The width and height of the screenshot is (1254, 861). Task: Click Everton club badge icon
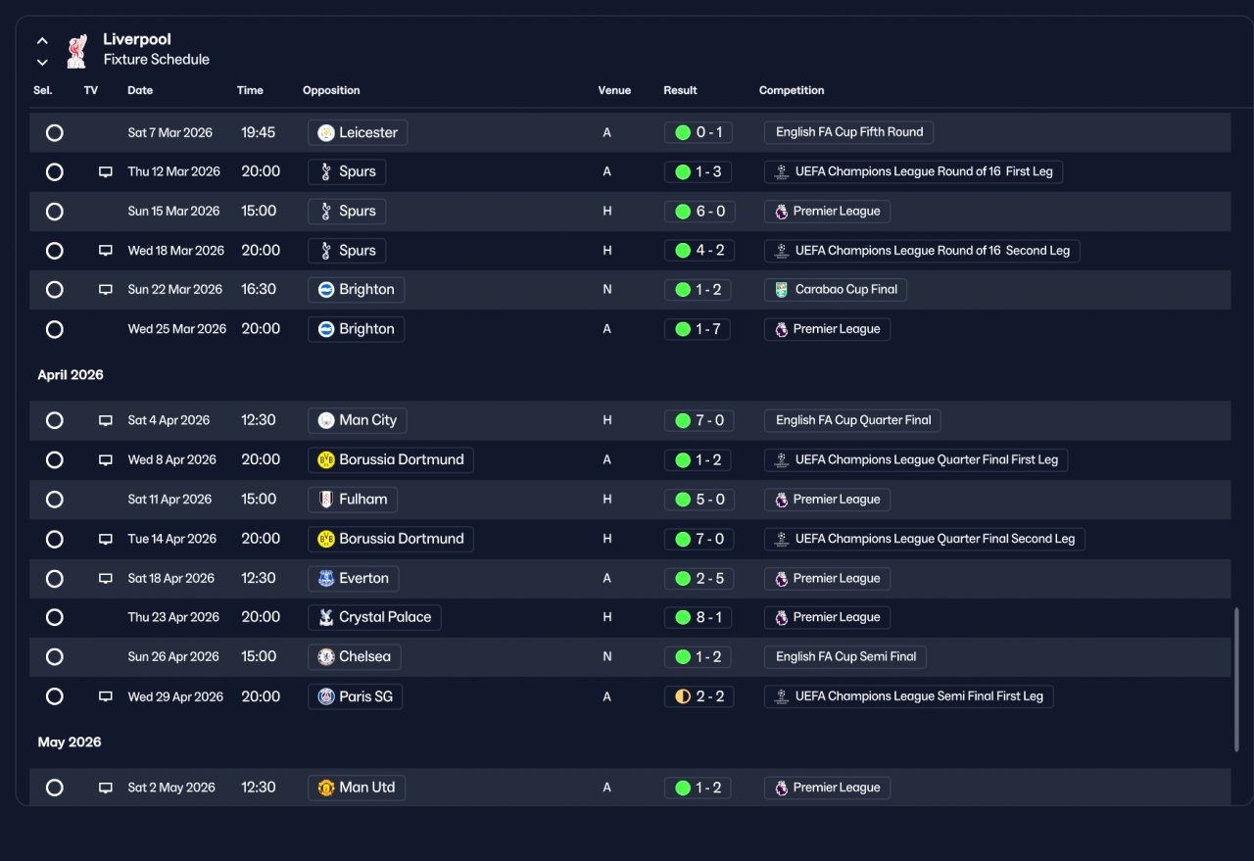point(326,579)
